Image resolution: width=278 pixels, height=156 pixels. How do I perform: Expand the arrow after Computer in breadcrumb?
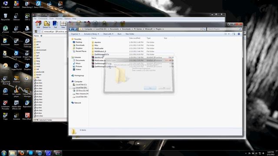click(x=94, y=29)
